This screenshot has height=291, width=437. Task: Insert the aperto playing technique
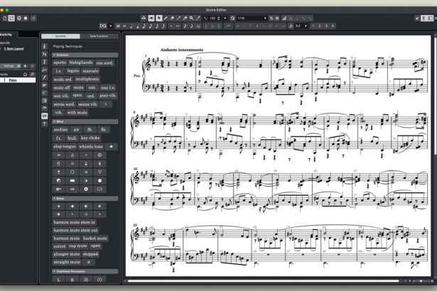coord(60,62)
